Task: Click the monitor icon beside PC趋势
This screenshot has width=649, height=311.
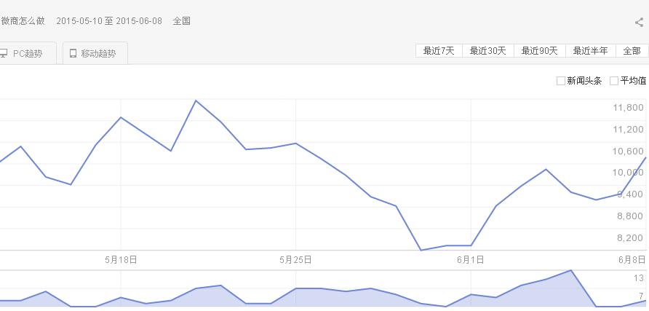Action: (x=4, y=53)
